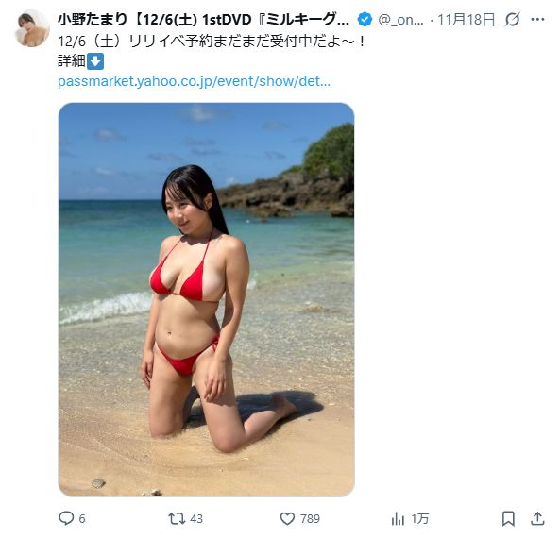Enlarge the beach photo attachment
Image resolution: width=560 pixels, height=538 pixels.
[206, 299]
